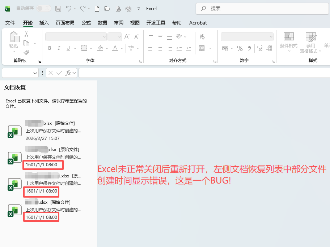Click the Format Painter brush icon

pyautogui.click(x=26, y=52)
